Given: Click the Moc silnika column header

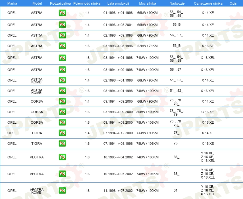Looking at the screenshot, I should pos(147,3).
